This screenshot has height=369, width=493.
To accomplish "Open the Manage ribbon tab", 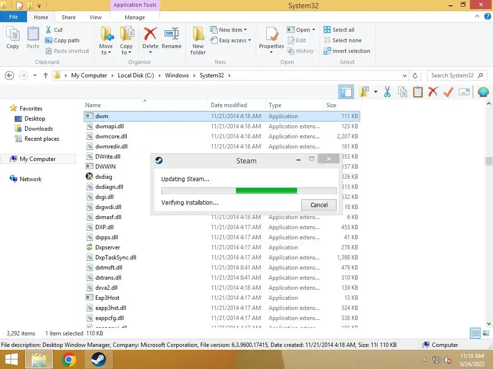I will [x=135, y=17].
